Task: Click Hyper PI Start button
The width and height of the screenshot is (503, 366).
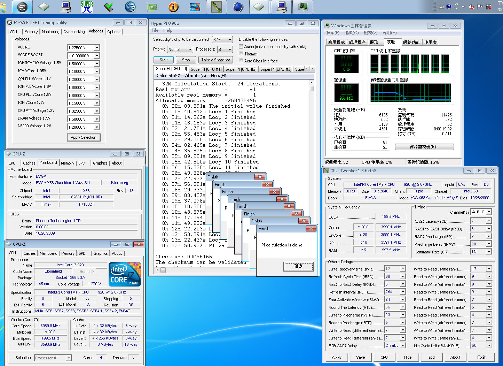Action: [164, 60]
